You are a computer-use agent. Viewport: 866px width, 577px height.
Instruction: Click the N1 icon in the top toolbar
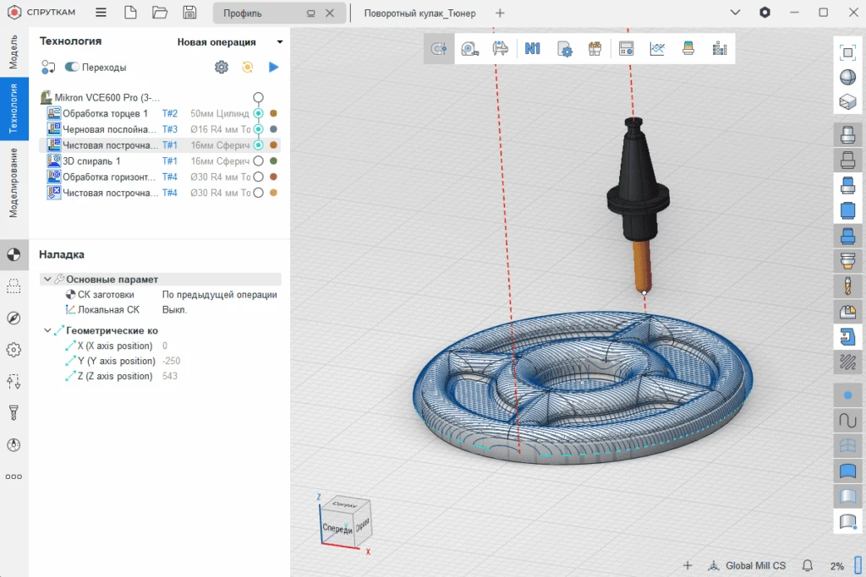tap(532, 49)
